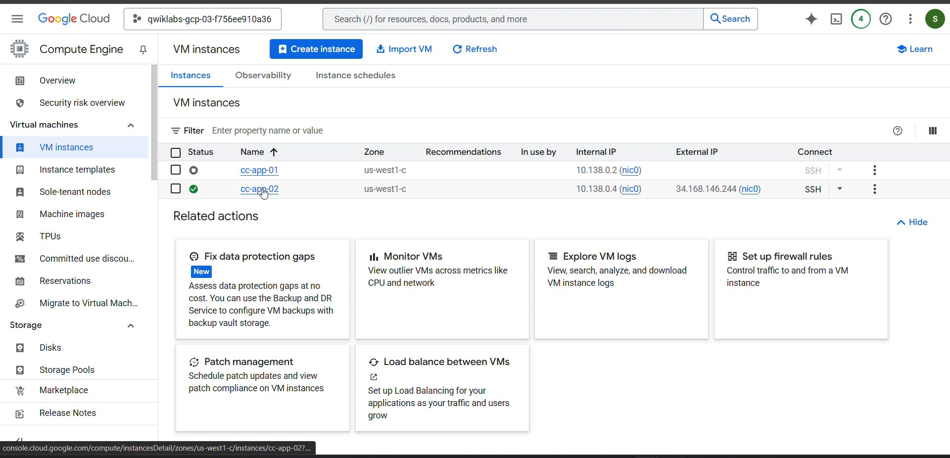The height and width of the screenshot is (458, 950).
Task: Open the filter help question icon
Action: click(x=898, y=131)
